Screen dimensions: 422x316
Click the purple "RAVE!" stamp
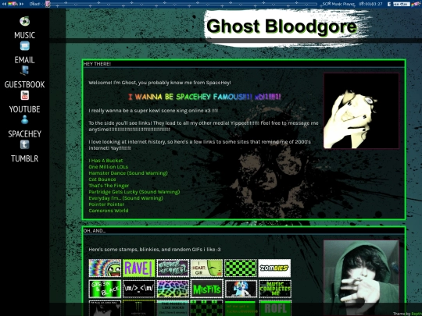139,268
